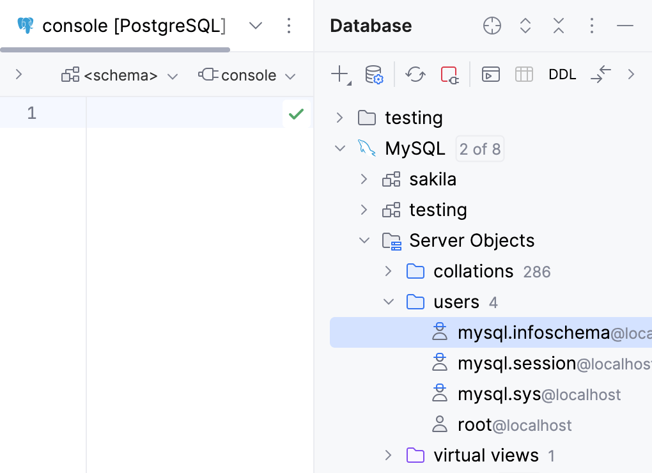Open the Database panel options kebab menu
Viewport: 652px width, 473px height.
pyautogui.click(x=591, y=26)
